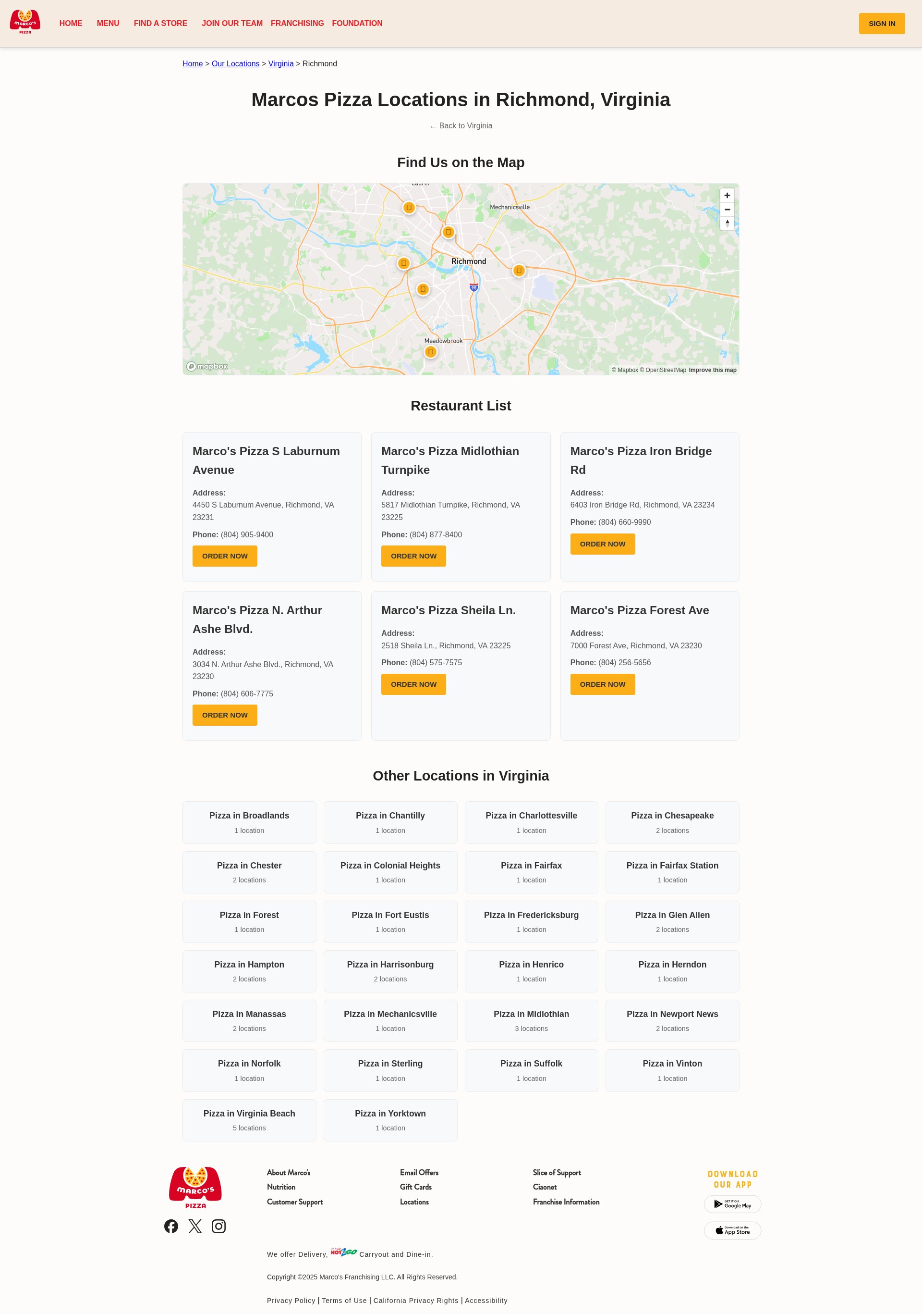
Task: Open the Accessibility footer link
Action: click(x=486, y=1300)
